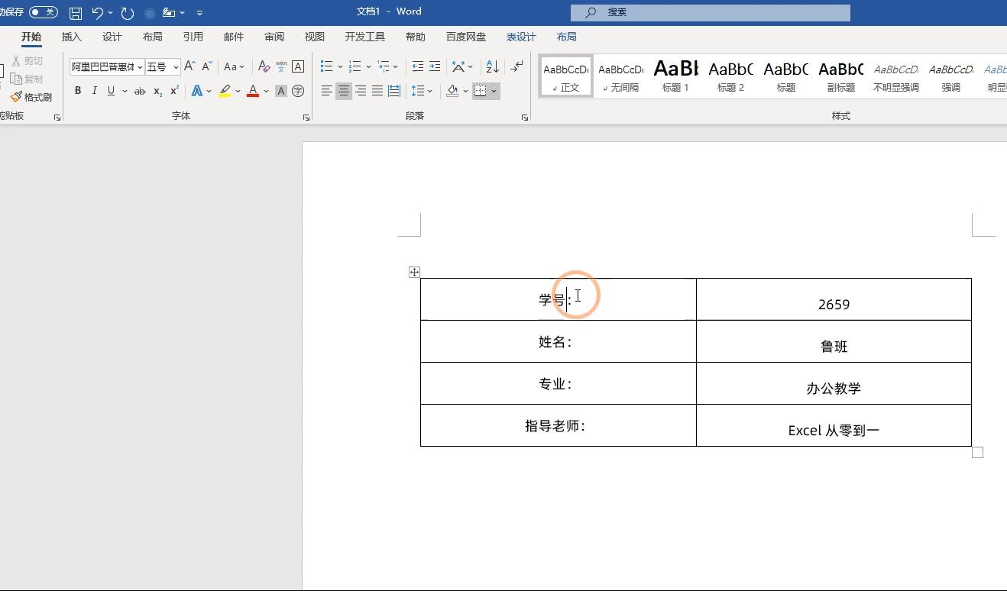Image resolution: width=1007 pixels, height=591 pixels.
Task: Toggle center alignment for the paragraph
Action: pos(343,91)
